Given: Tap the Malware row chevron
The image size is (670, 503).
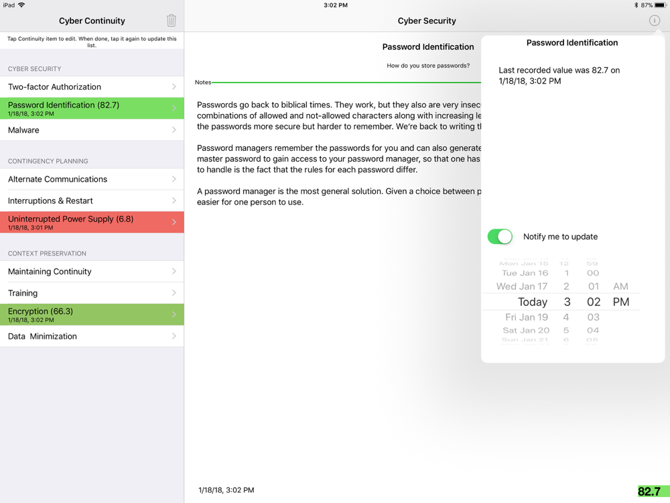Looking at the screenshot, I should pyautogui.click(x=174, y=130).
